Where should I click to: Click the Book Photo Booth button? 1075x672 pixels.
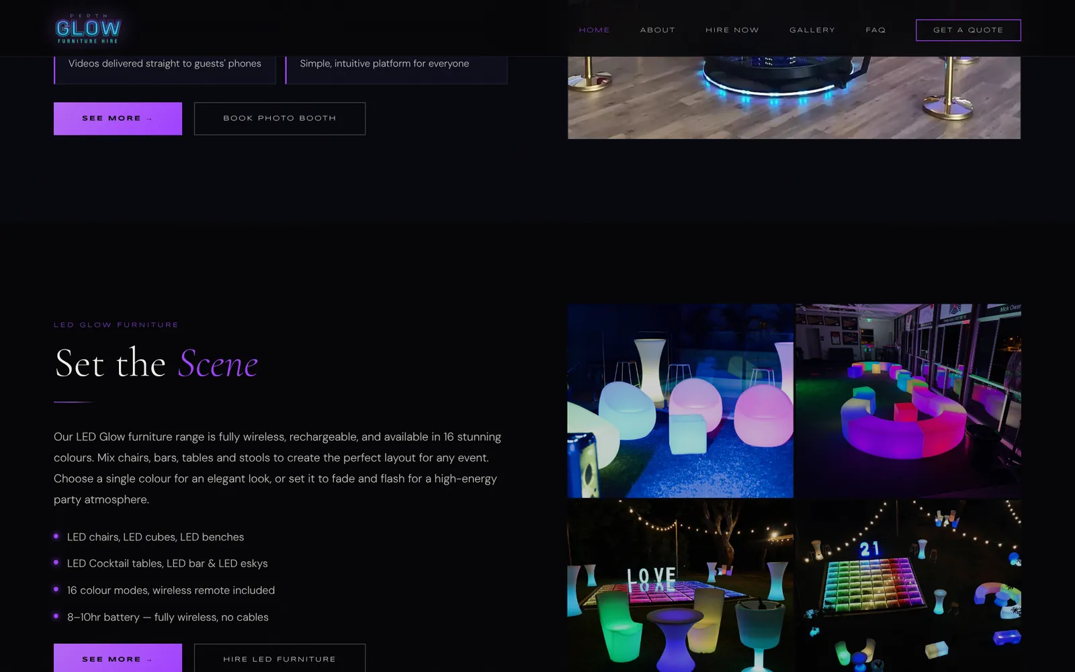[279, 118]
